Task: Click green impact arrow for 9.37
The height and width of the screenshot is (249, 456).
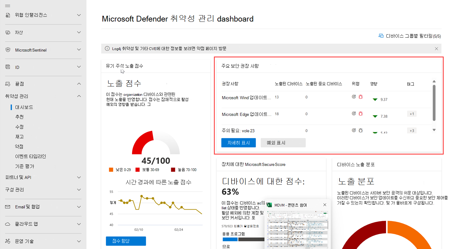Action: click(x=375, y=99)
